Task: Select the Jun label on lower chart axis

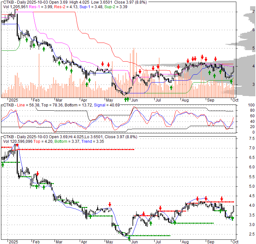Action: point(134,242)
